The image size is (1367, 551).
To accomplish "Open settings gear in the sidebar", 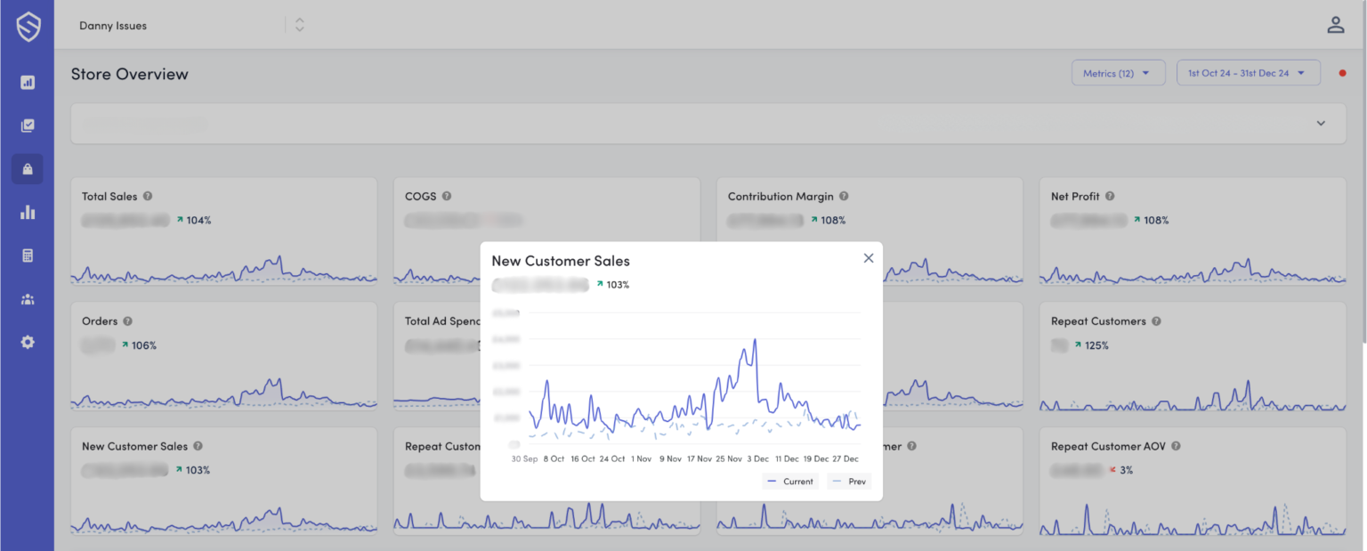I will [x=28, y=342].
